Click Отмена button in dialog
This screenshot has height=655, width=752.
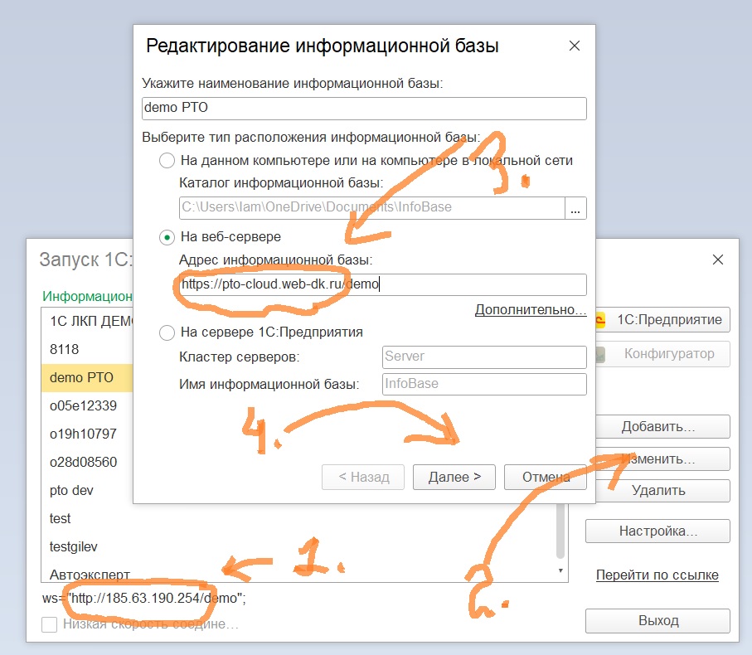(546, 477)
